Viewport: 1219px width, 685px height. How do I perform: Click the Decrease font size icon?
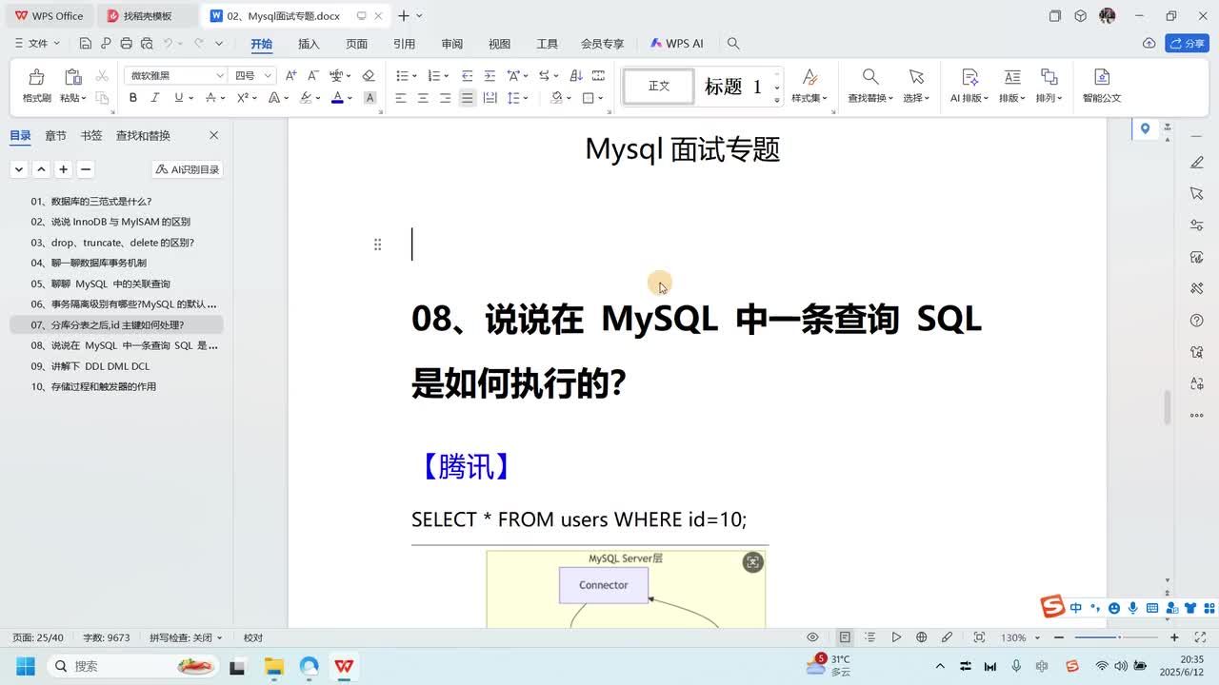click(312, 75)
